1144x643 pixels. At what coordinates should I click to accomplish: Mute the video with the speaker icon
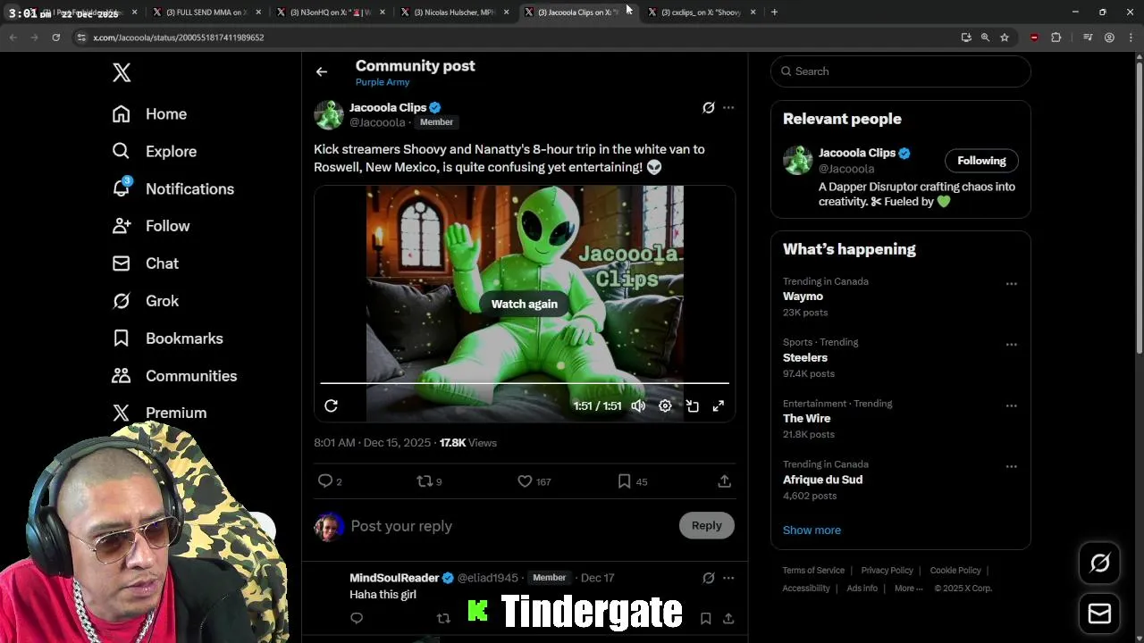coord(638,406)
